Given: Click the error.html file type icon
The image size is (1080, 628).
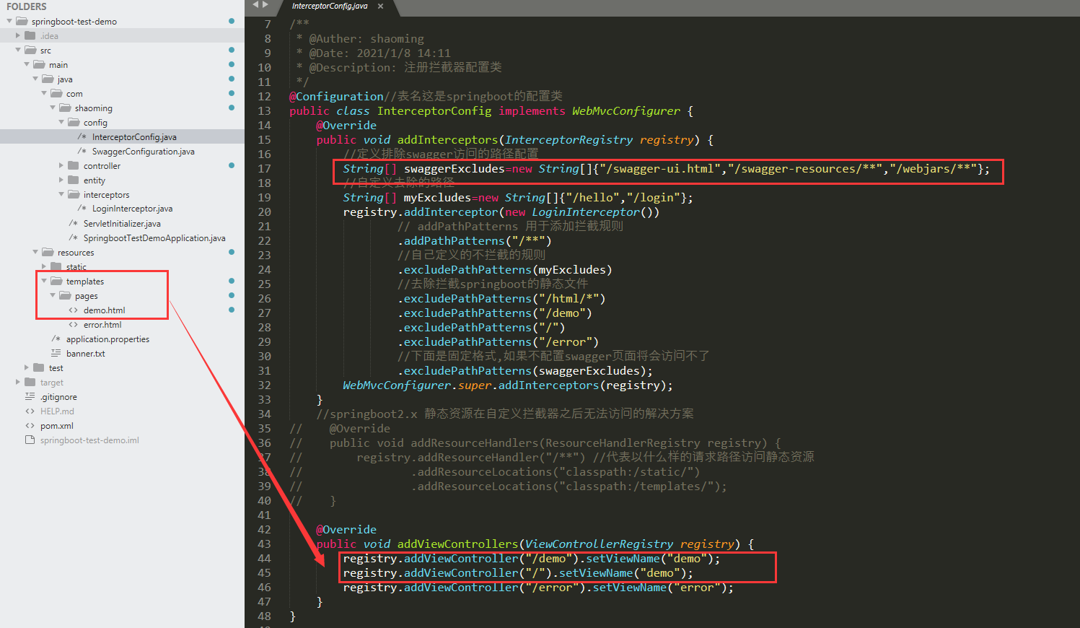Looking at the screenshot, I should 73,324.
